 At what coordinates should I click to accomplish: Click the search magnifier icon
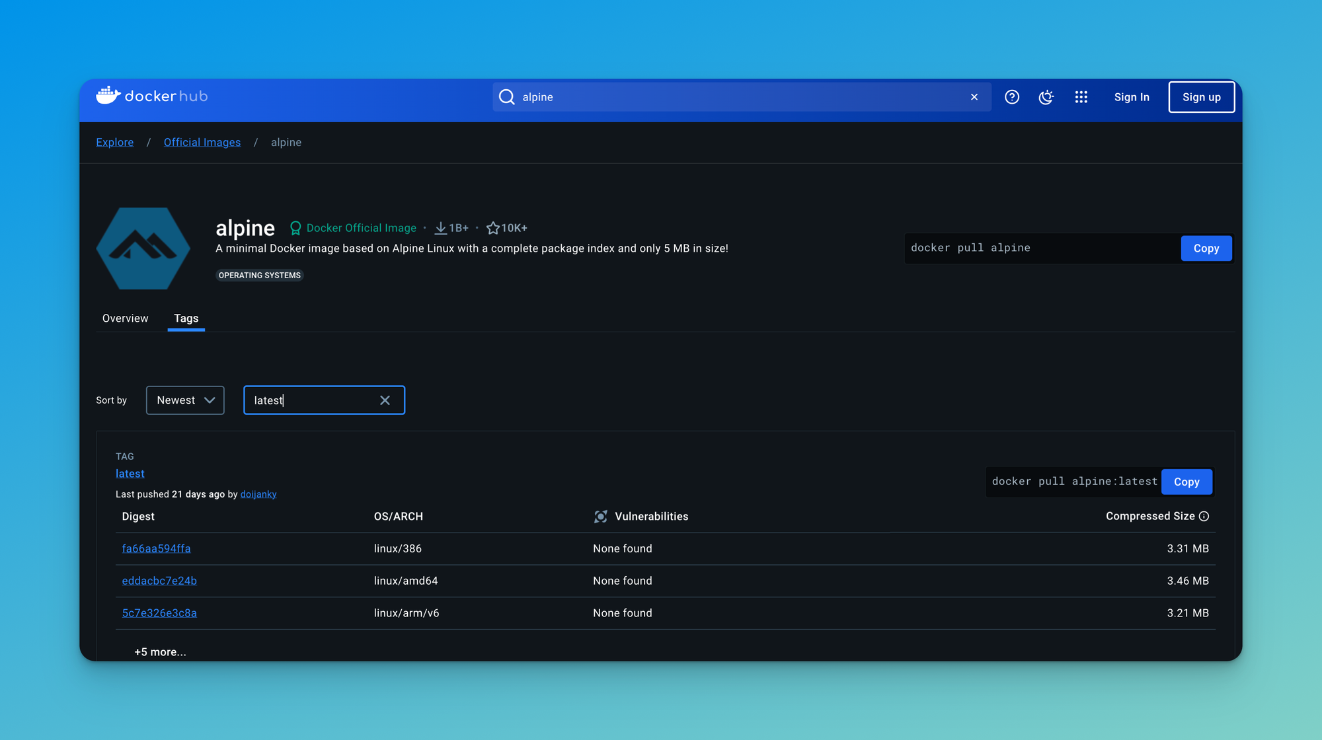506,97
